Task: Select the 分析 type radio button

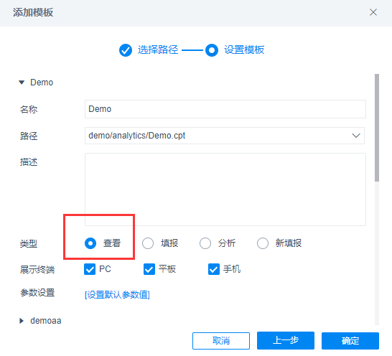Action: 205,243
